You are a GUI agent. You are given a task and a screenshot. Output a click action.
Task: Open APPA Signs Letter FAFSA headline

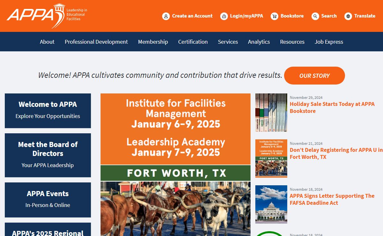coord(332,199)
